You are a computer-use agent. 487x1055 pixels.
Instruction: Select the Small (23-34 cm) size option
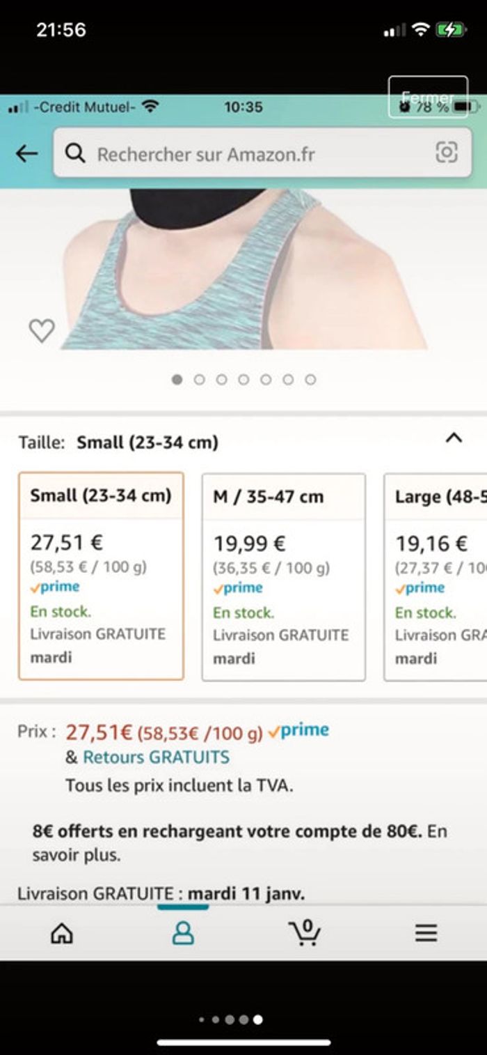102,576
